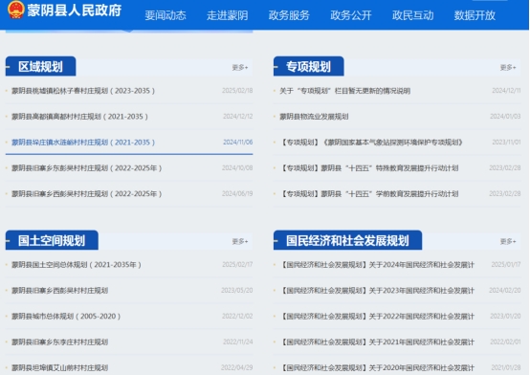This screenshot has height=375, width=530.
Task: Select the 国土空间规划 section header
Action: (52, 240)
